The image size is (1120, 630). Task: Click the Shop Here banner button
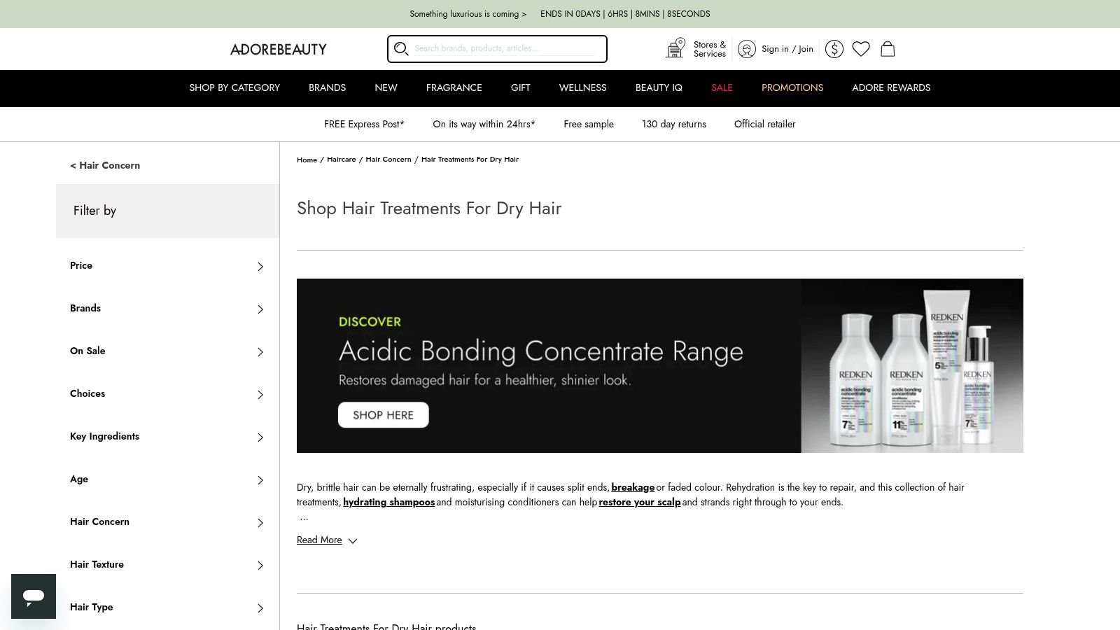[x=384, y=415]
